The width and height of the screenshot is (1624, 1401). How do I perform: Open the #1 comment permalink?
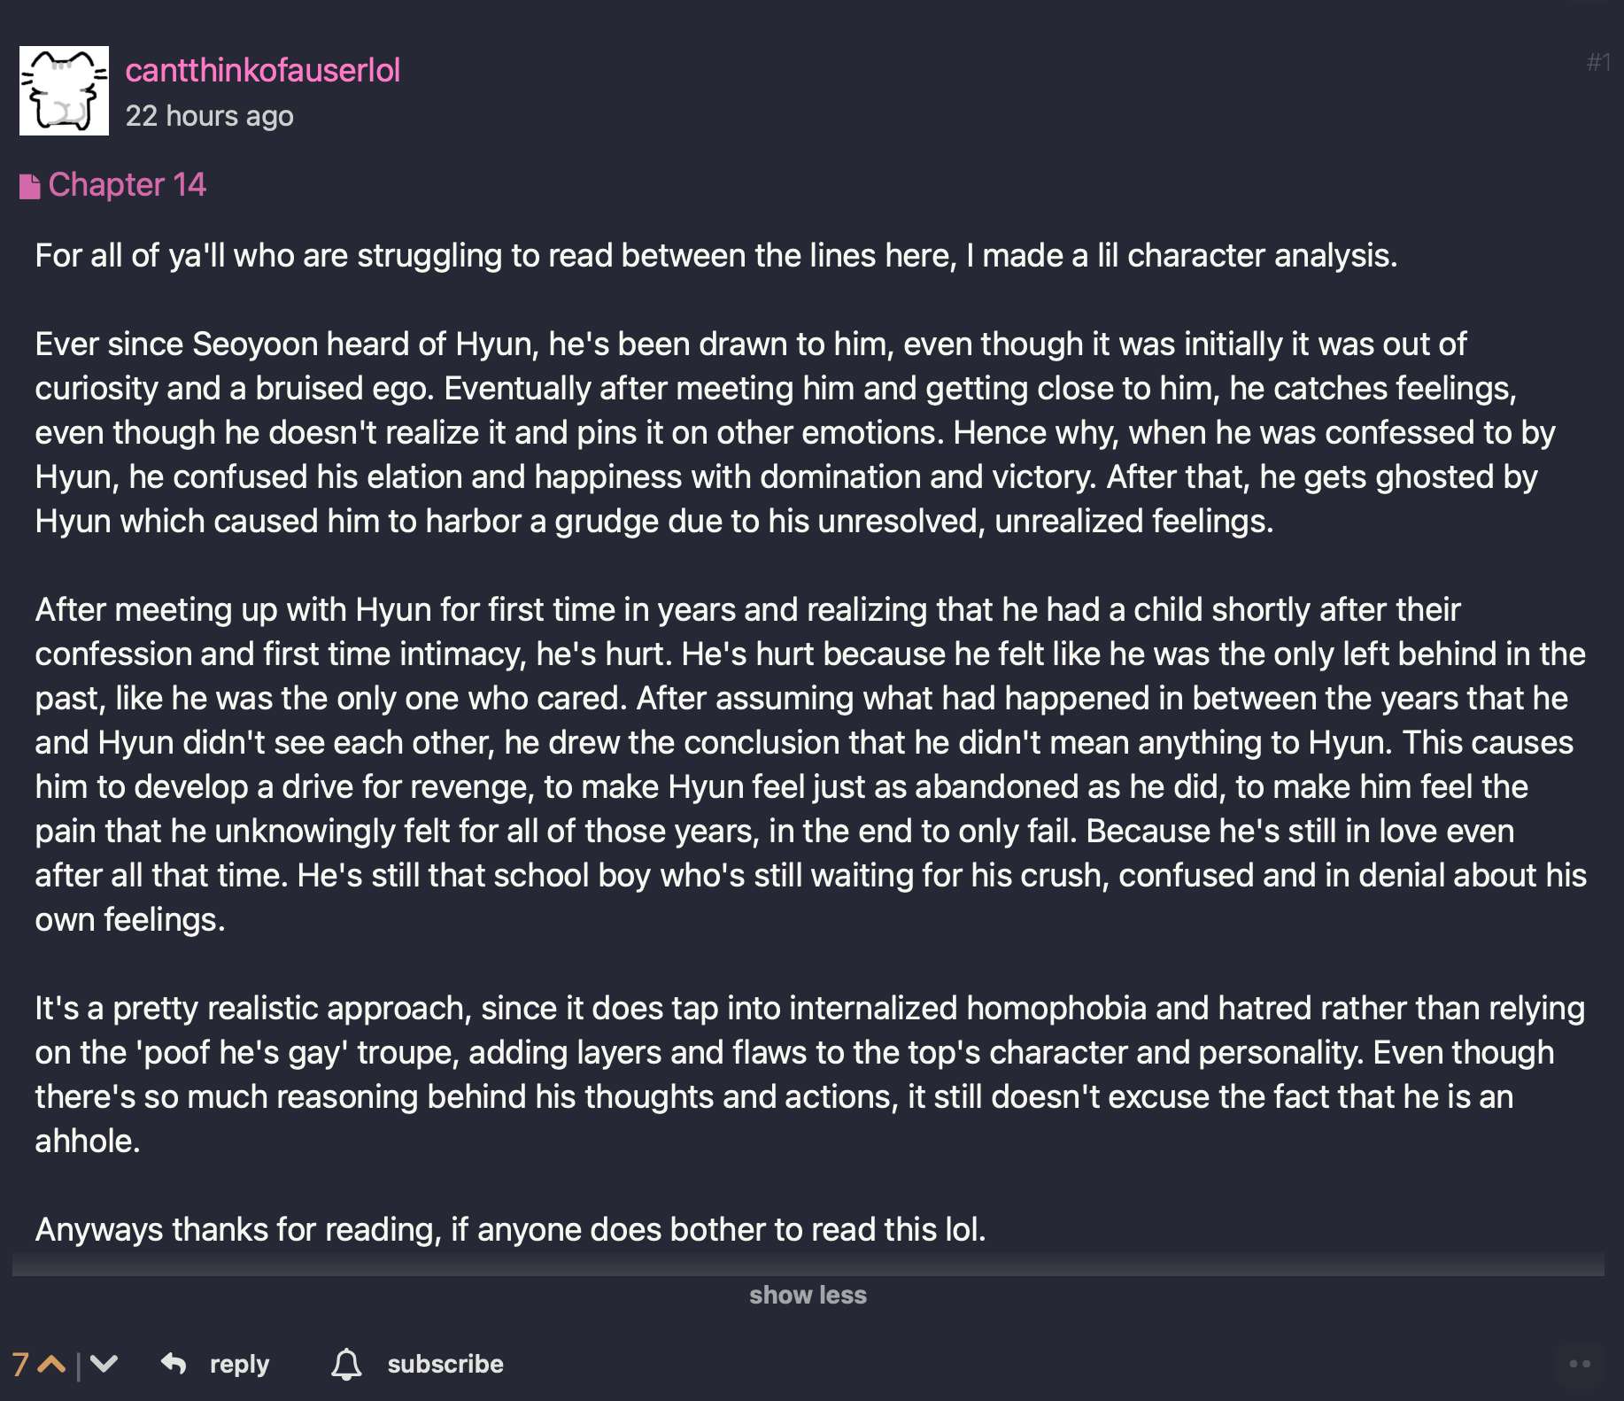pyautogui.click(x=1598, y=62)
